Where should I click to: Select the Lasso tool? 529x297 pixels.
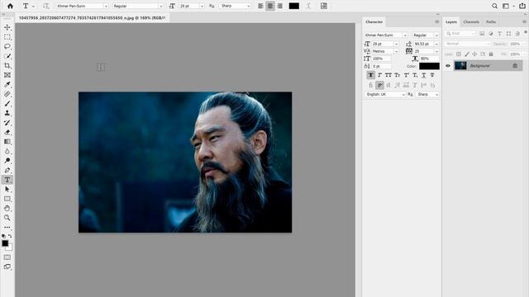pos(7,46)
